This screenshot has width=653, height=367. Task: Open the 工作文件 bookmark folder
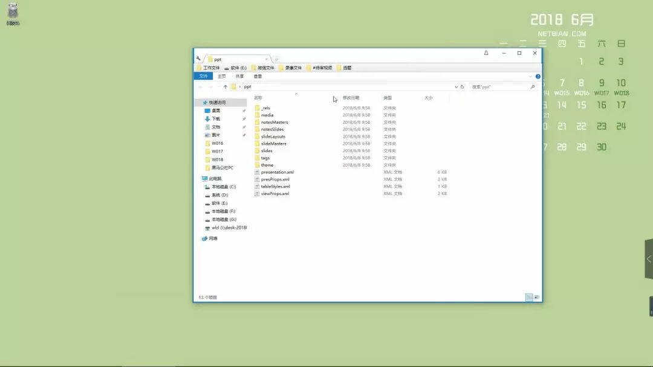pyautogui.click(x=208, y=68)
